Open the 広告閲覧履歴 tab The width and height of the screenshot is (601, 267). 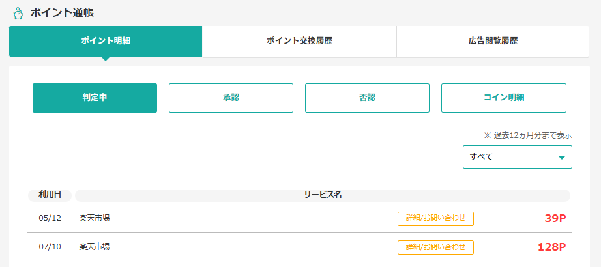(x=493, y=42)
